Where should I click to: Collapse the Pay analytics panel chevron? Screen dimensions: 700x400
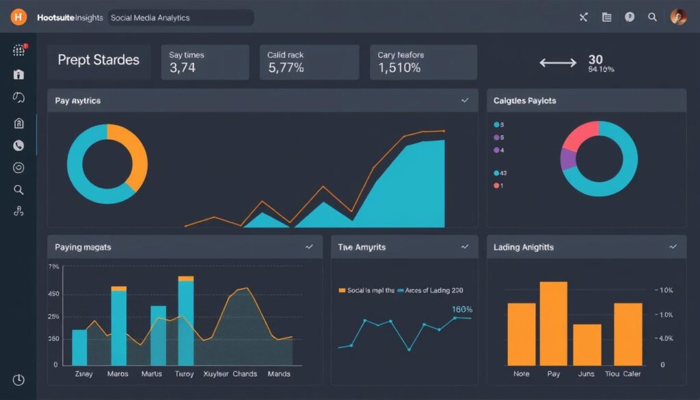(465, 101)
